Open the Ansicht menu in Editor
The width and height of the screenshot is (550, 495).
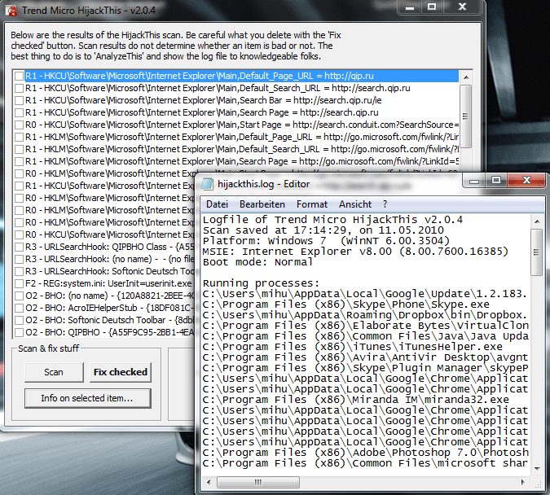click(355, 204)
